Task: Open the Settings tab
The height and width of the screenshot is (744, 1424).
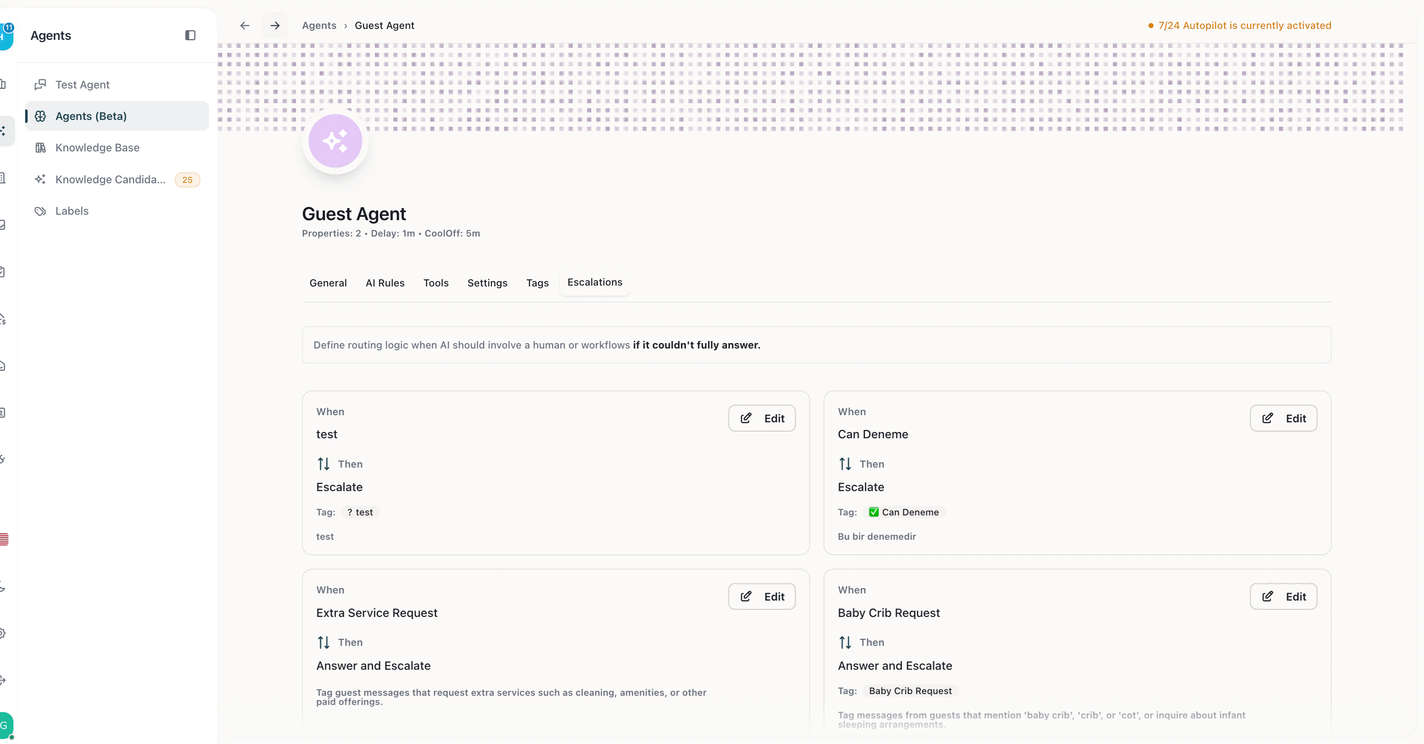Action: (487, 283)
